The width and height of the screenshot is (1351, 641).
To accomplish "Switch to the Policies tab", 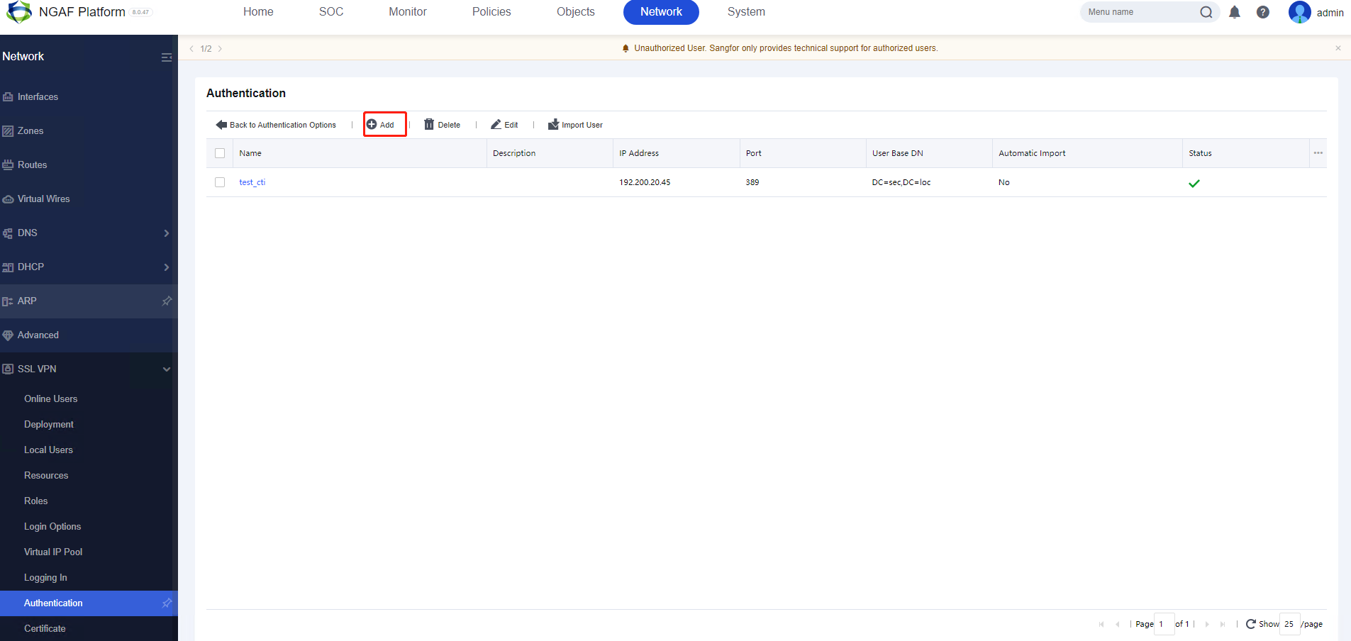I will pyautogui.click(x=491, y=12).
